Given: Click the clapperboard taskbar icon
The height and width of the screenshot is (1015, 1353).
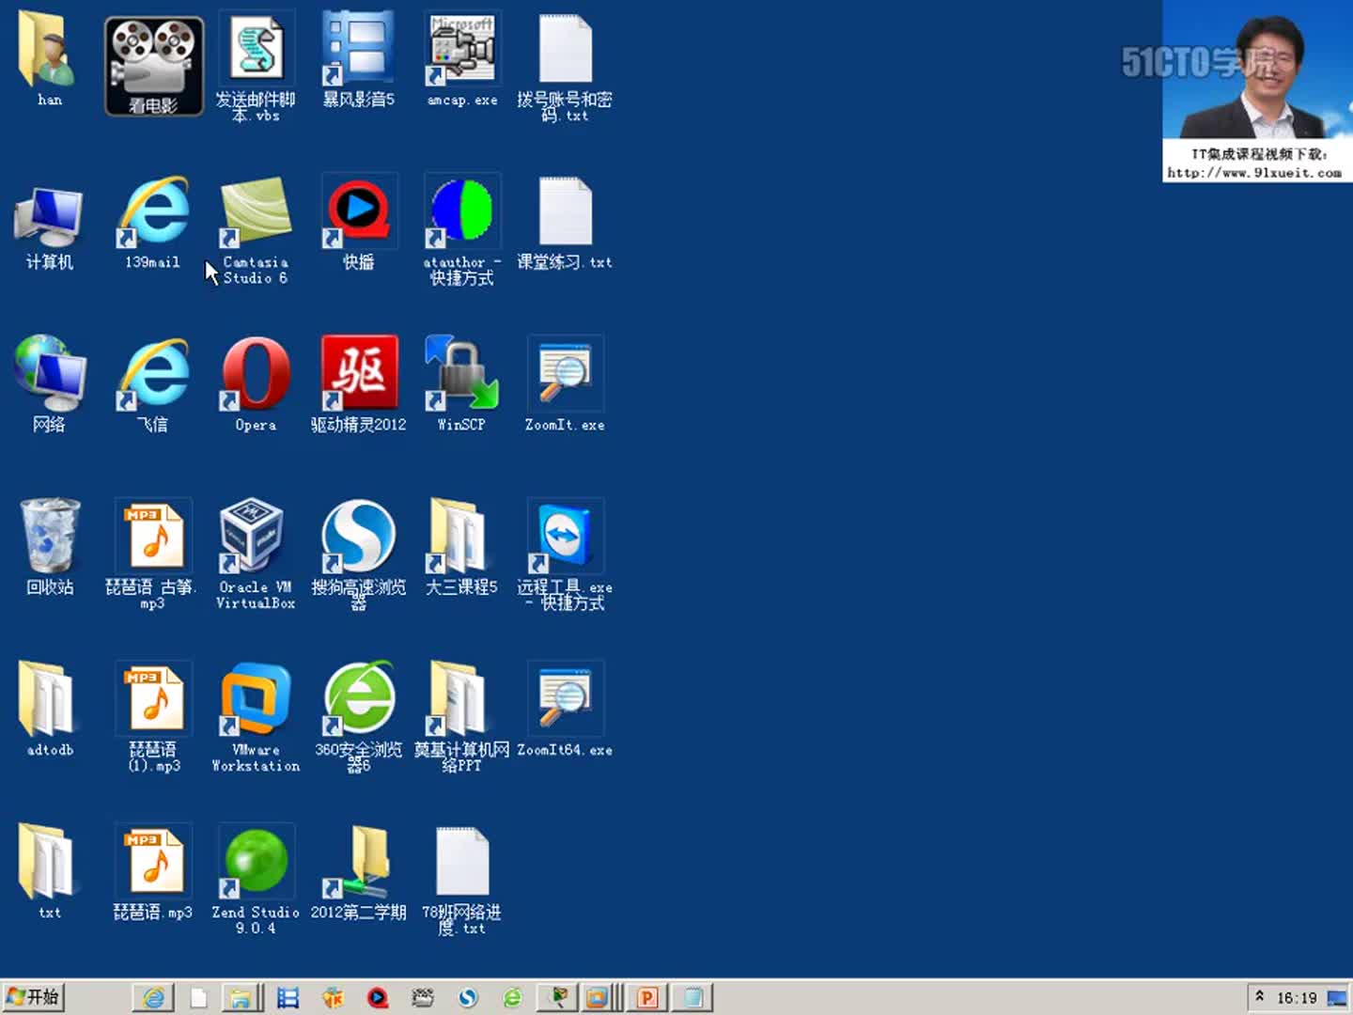Looking at the screenshot, I should click(x=423, y=997).
